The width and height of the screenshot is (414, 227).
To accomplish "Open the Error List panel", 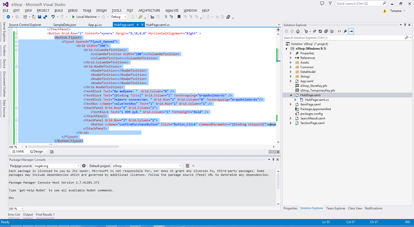I will tap(14, 215).
